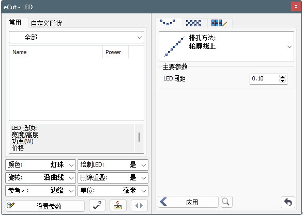
Task: Open the 颜色 dropdown
Action: point(40,165)
